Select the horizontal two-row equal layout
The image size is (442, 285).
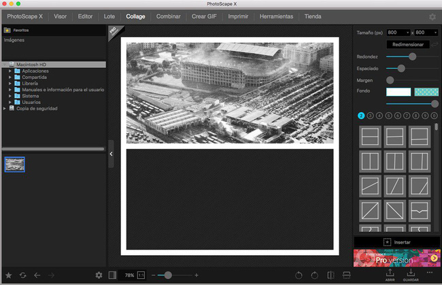point(370,137)
